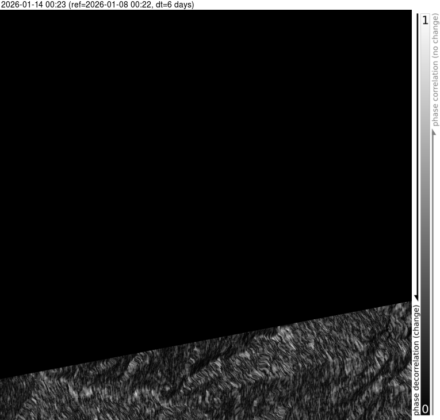Screen dimensions: 440x420
Task: Click the top-right corner of the black region
Action: (x=410, y=13)
